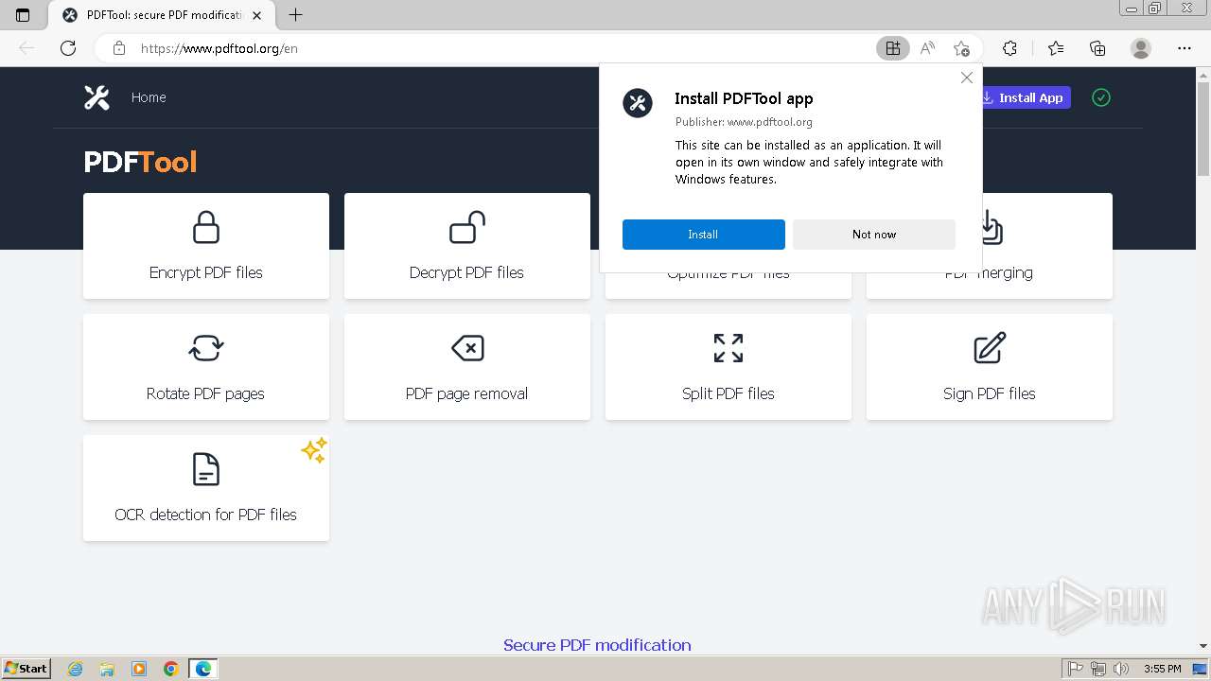Click the taskbar clock 3:55 PM
Screen dimensions: 1211x681
pos(1162,669)
